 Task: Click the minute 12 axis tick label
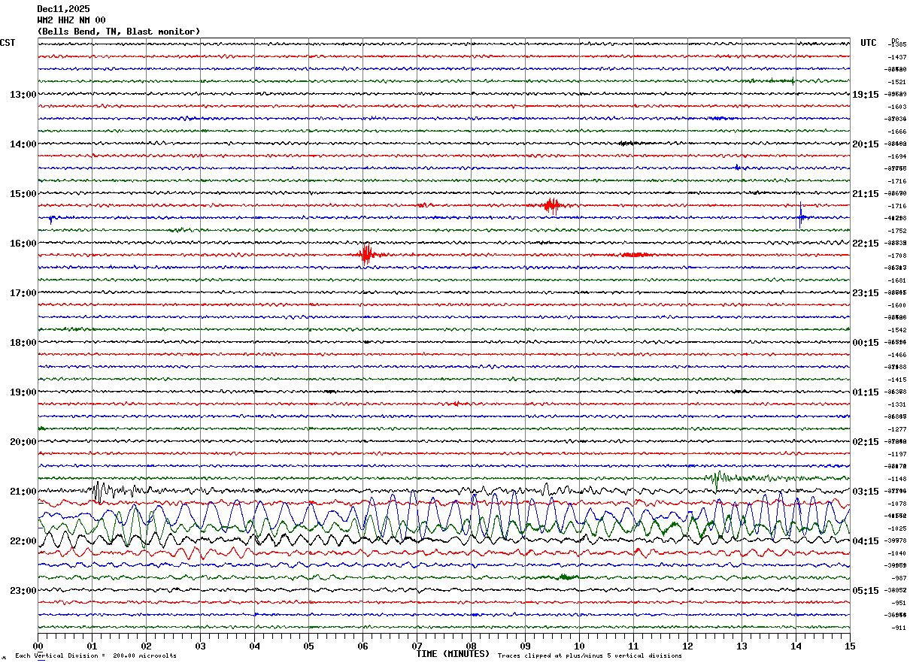click(x=688, y=646)
